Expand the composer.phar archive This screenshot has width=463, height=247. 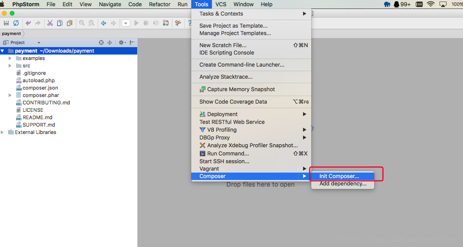pos(10,95)
